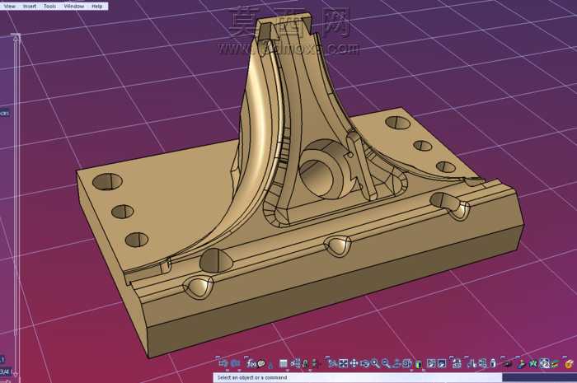The width and height of the screenshot is (577, 383).
Task: Click the f(x) Formula icon
Action: click(x=251, y=364)
